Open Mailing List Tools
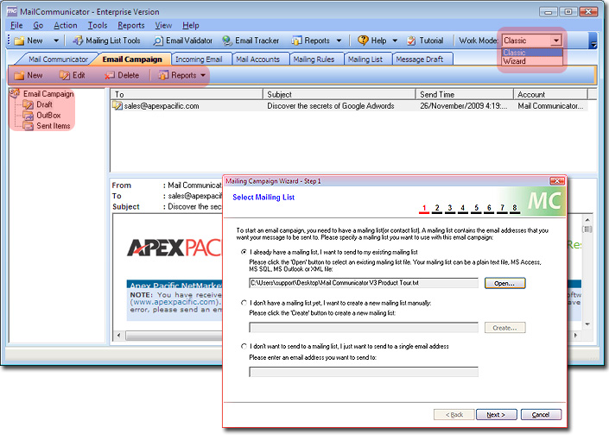The height and width of the screenshot is (440, 609). 107,41
